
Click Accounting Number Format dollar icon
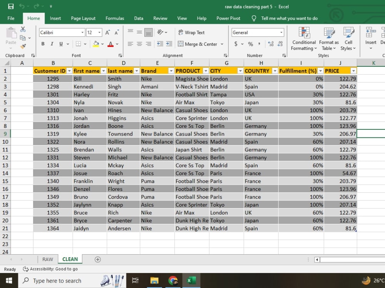(x=236, y=44)
